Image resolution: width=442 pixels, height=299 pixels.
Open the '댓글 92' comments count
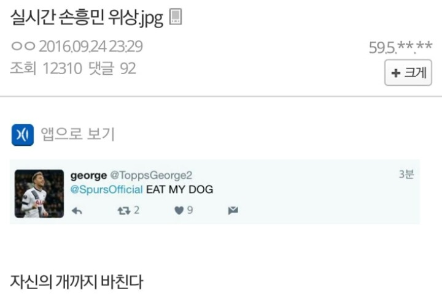click(x=111, y=69)
